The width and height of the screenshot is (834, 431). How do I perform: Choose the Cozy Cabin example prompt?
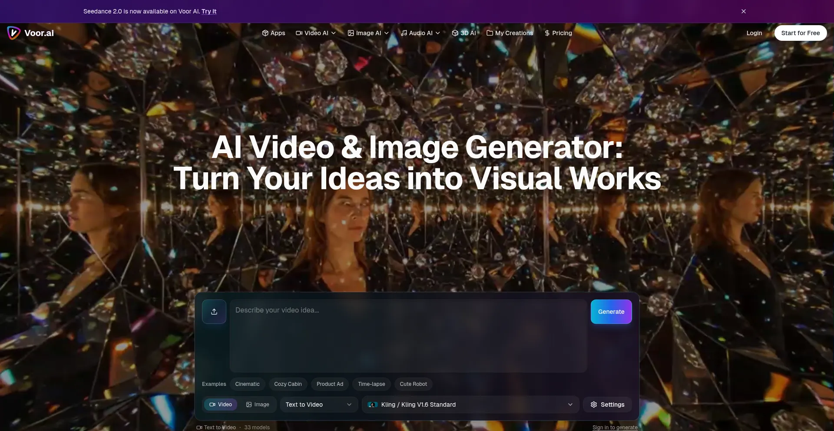tap(288, 384)
